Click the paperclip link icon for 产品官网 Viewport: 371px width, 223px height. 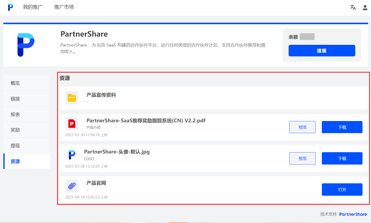pos(72,186)
